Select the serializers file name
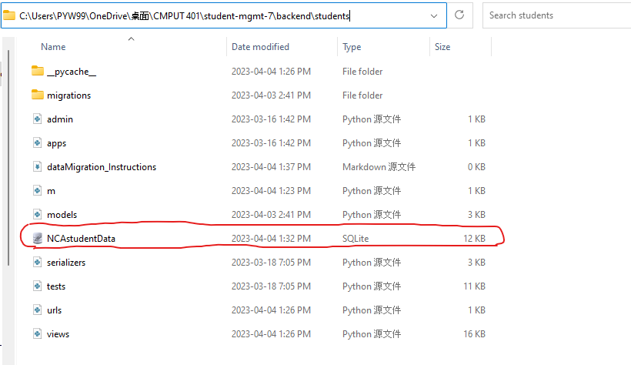Viewport: 631px width, 365px height. click(x=66, y=263)
